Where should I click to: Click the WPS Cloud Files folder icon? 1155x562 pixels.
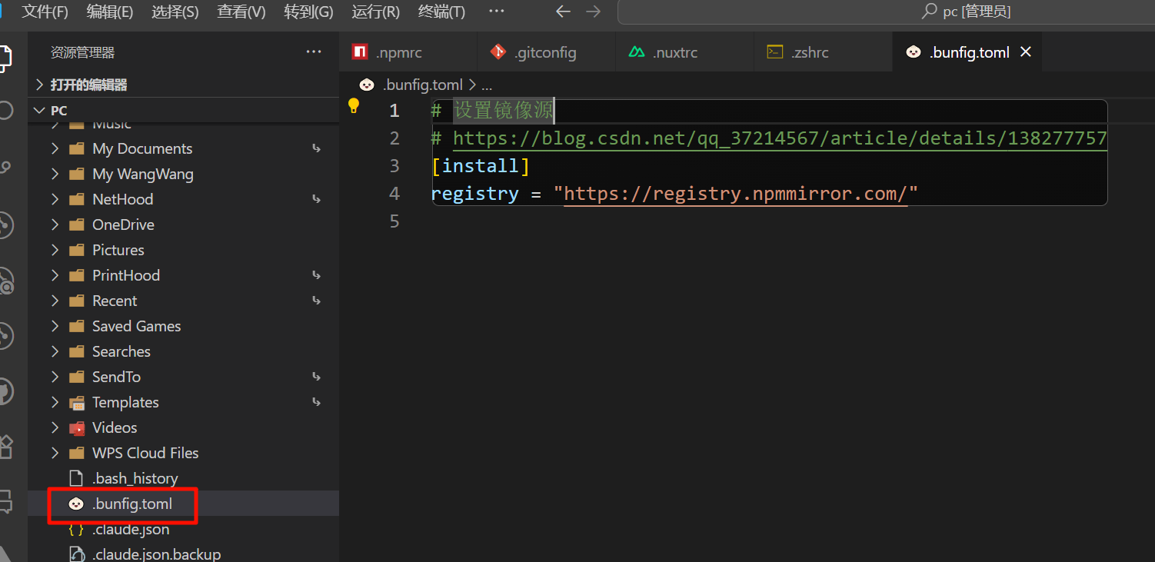coord(77,453)
